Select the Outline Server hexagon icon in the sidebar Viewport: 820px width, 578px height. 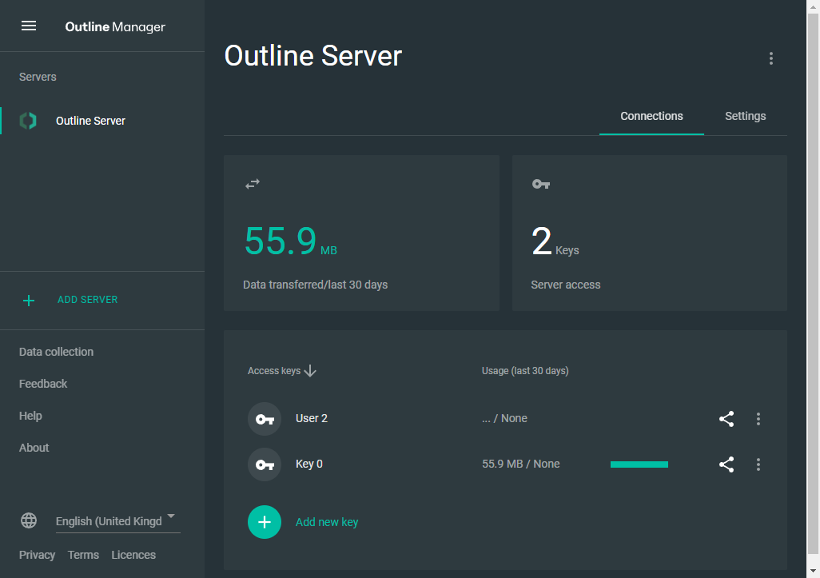28,121
